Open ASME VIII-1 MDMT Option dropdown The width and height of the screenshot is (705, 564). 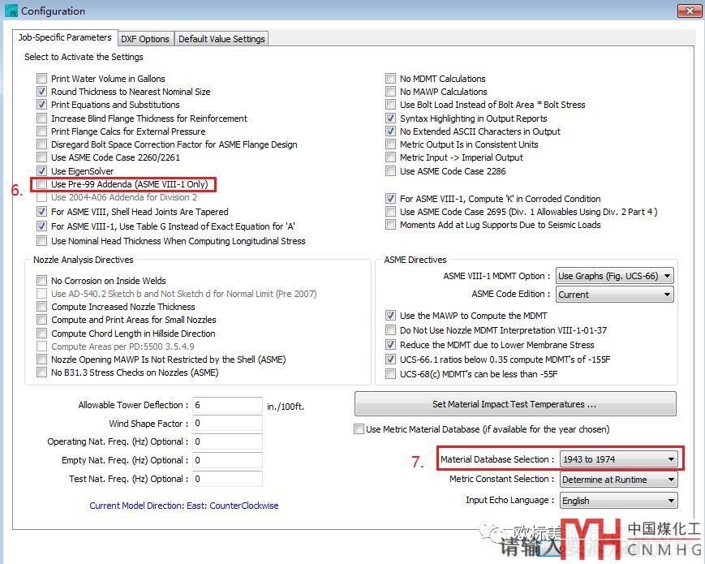tap(615, 276)
